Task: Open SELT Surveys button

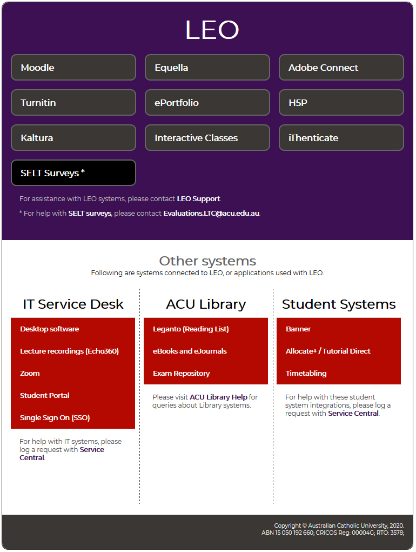Action: (x=73, y=173)
